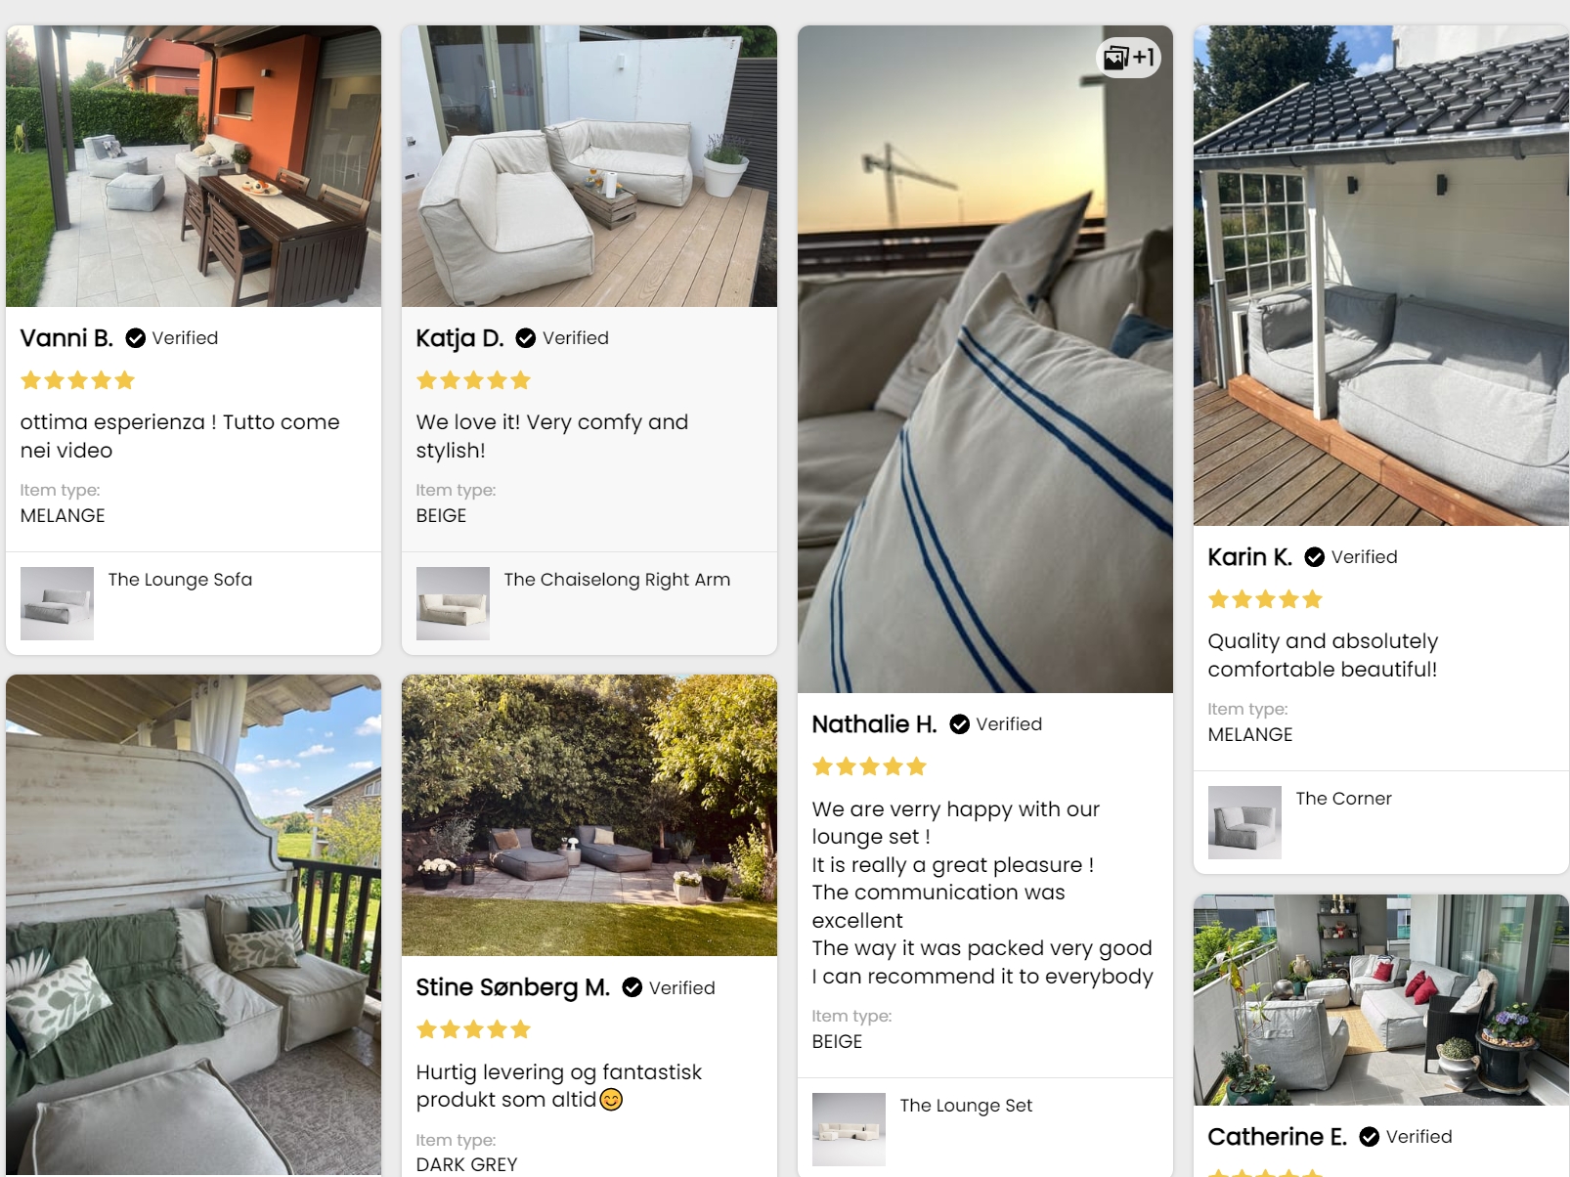The height and width of the screenshot is (1177, 1570).
Task: Click The Chaiselong Right Arm thumbnail image
Action: point(453,603)
